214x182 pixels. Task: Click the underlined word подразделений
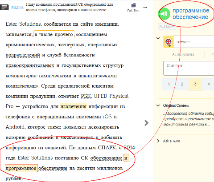click(x=23, y=55)
